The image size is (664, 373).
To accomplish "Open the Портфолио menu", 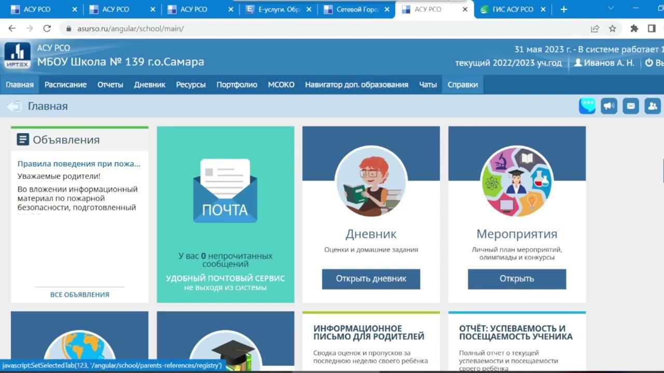I will click(x=237, y=84).
